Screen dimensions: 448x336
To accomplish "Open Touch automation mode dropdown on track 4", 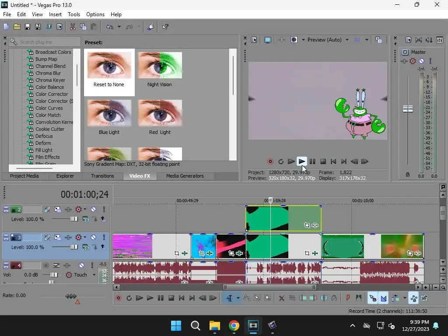I will (x=94, y=275).
